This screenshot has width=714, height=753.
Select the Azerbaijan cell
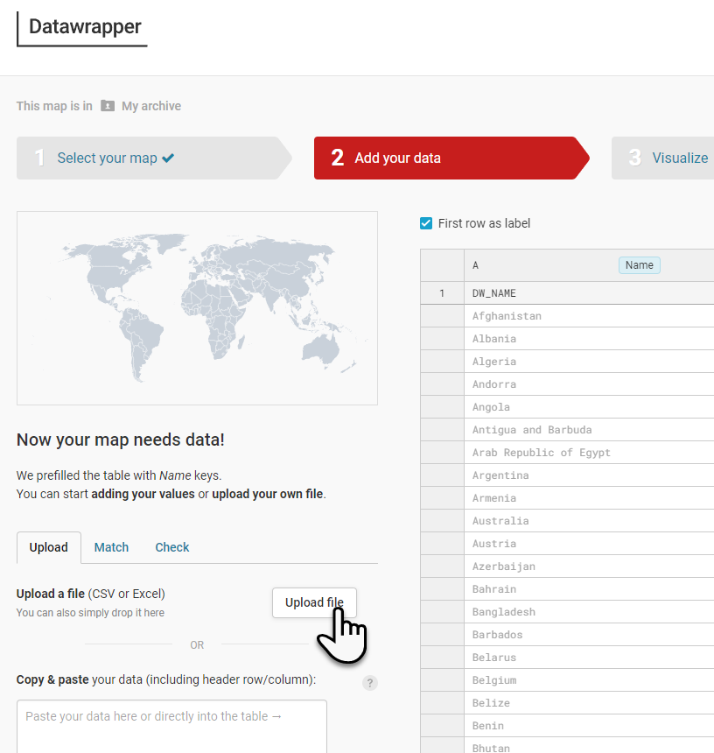coord(589,567)
